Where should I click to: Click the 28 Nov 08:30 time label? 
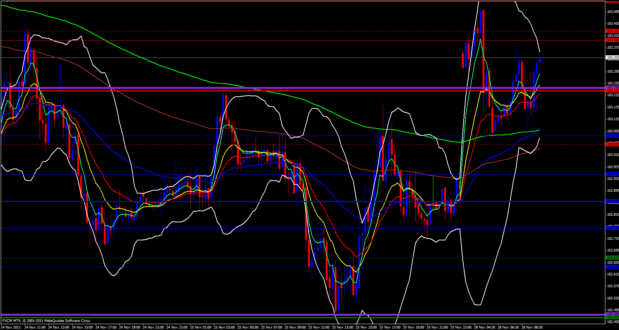532,327
